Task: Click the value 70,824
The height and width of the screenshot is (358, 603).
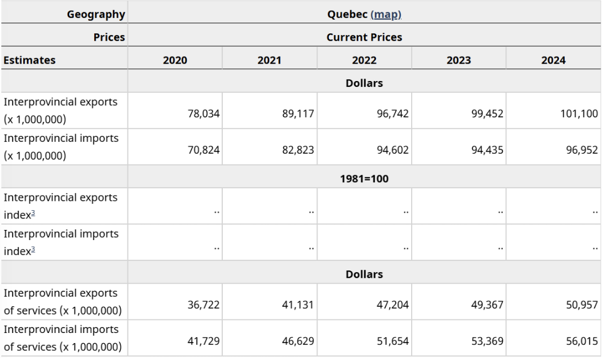Action: [203, 150]
